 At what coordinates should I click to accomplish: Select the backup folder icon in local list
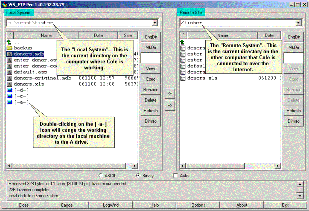point(9,48)
